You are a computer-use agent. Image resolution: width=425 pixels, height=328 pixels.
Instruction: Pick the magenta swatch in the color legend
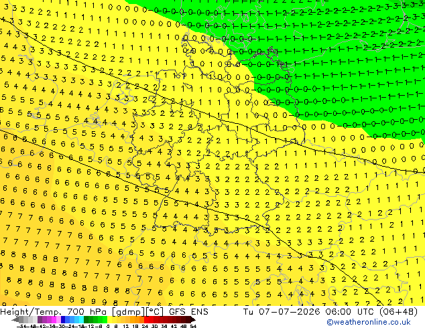54,319
